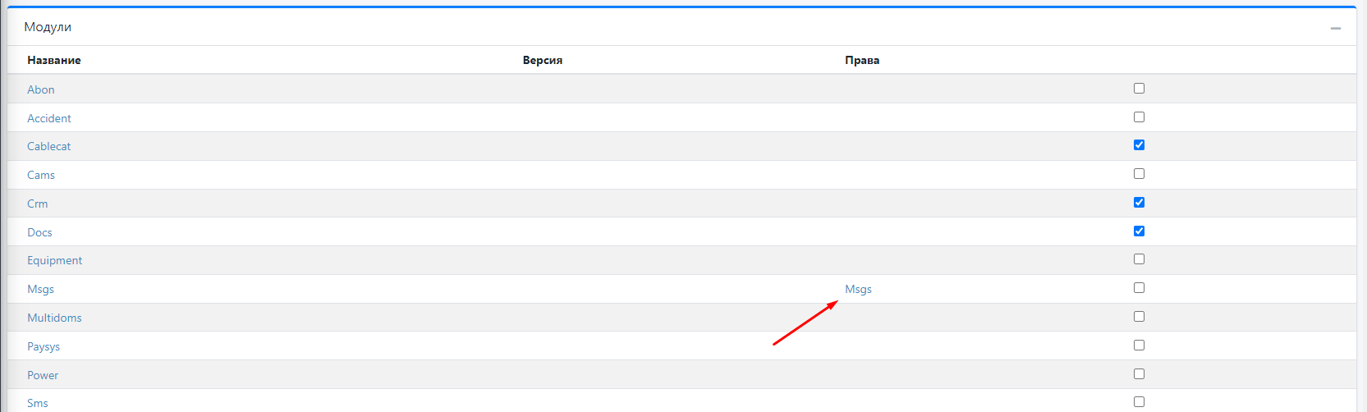Click the Название column header
The height and width of the screenshot is (412, 1367).
point(54,60)
